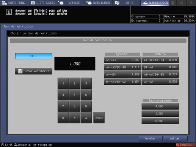196x147 pixels.
Task: Click the Mémoire 99.999% readout
Action: pyautogui.click(x=179, y=16)
